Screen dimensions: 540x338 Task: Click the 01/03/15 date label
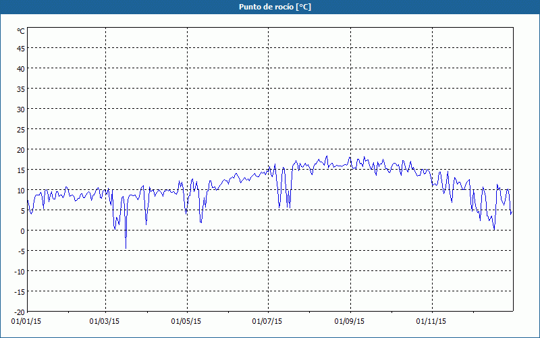(x=105, y=322)
